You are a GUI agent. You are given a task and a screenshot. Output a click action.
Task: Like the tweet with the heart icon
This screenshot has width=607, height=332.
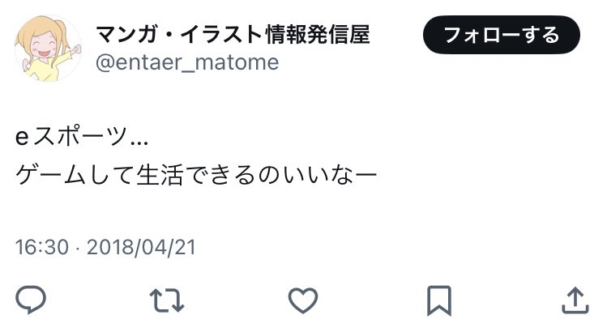click(x=303, y=300)
